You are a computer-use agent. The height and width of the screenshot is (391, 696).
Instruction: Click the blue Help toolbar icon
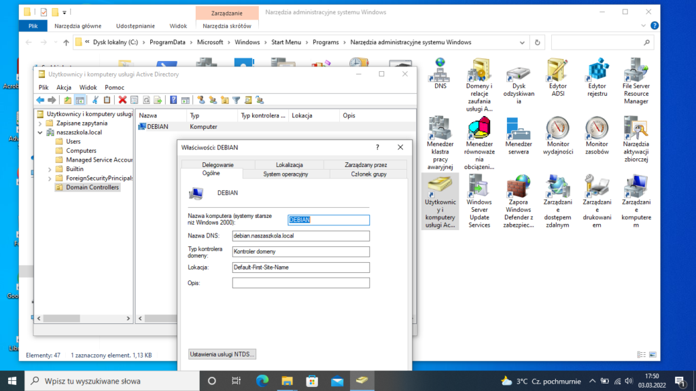click(x=174, y=100)
